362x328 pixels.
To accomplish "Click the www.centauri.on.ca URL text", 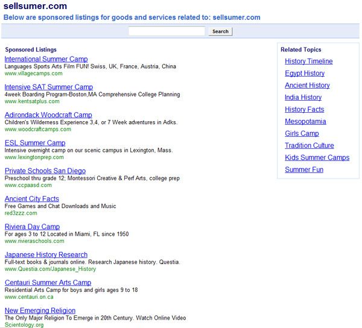I will pyautogui.click(x=29, y=297).
